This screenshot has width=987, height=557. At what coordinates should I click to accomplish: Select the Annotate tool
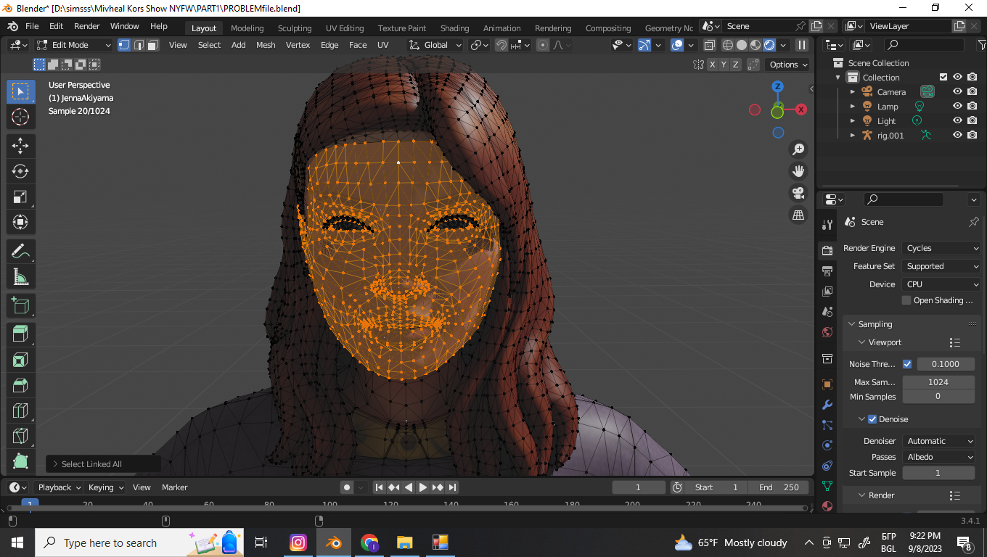20,252
